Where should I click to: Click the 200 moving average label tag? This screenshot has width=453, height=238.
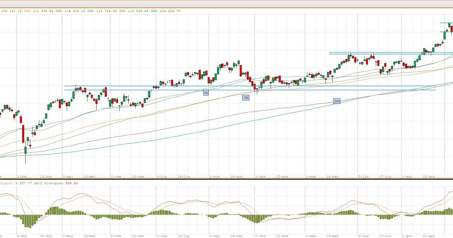(336, 101)
